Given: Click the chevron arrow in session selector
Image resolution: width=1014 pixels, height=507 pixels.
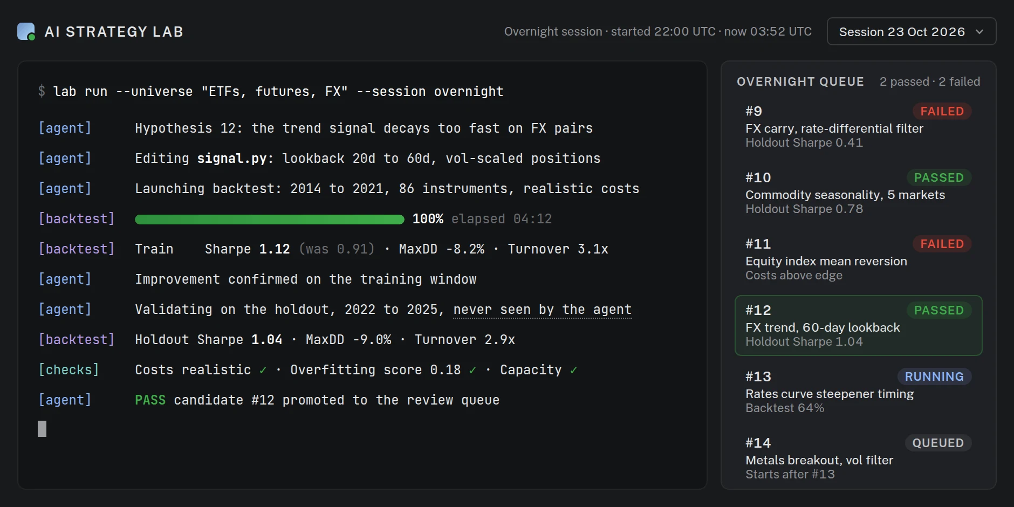Looking at the screenshot, I should (979, 32).
